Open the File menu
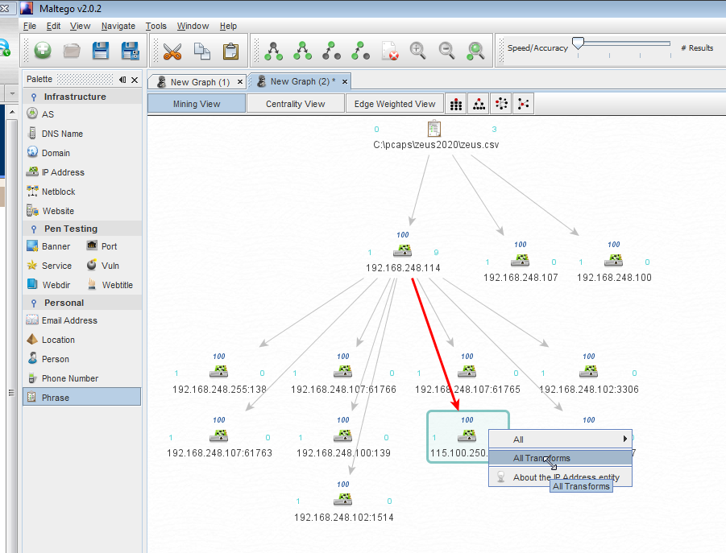The image size is (726, 553). 30,26
